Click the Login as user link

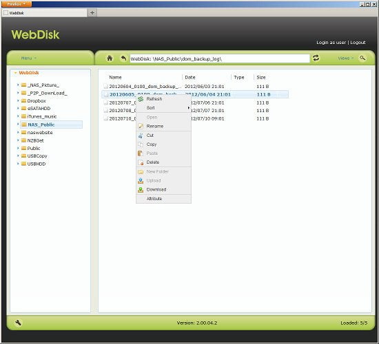coord(331,43)
